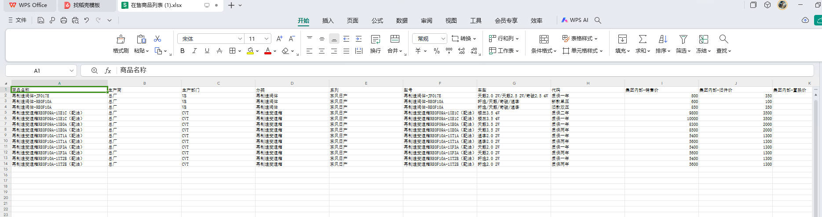
Task: Expand the number format dropdown (常规)
Action: point(443,39)
